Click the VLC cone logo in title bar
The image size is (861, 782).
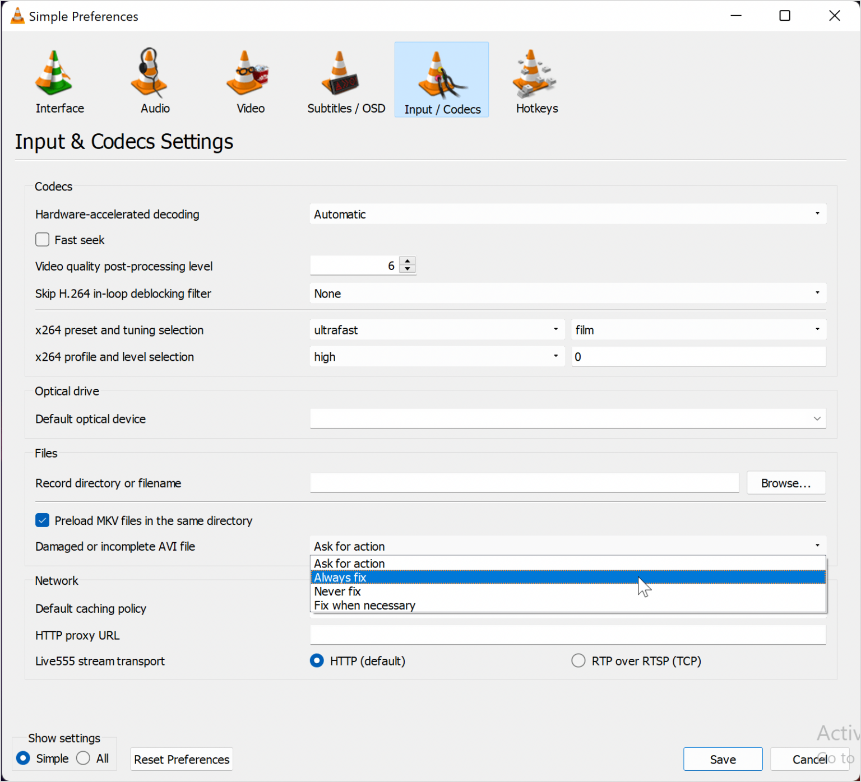16,16
